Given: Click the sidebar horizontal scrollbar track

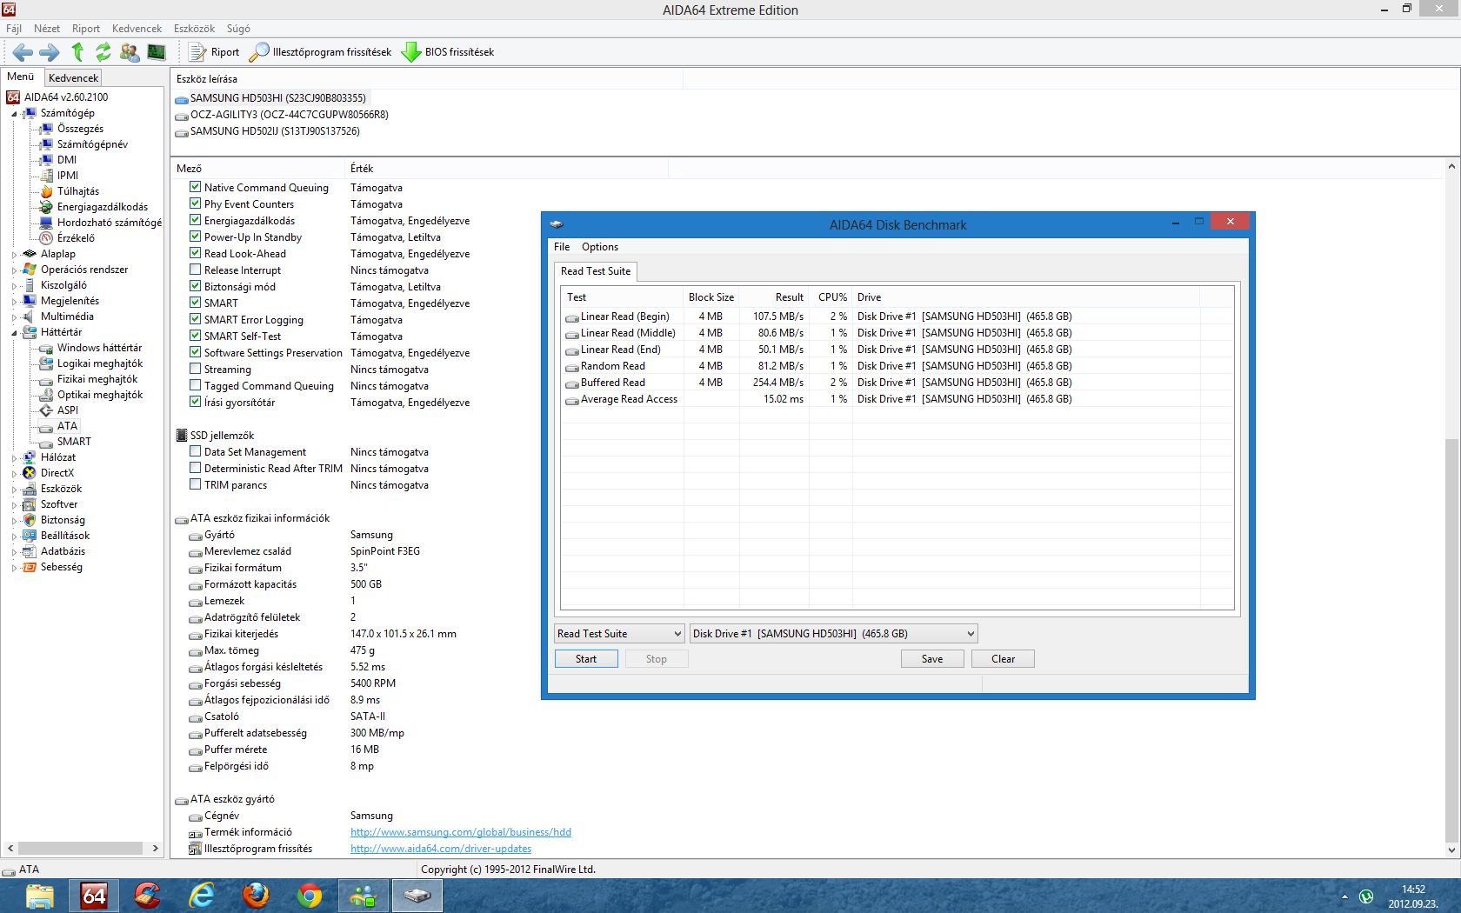Looking at the screenshot, I should point(80,849).
